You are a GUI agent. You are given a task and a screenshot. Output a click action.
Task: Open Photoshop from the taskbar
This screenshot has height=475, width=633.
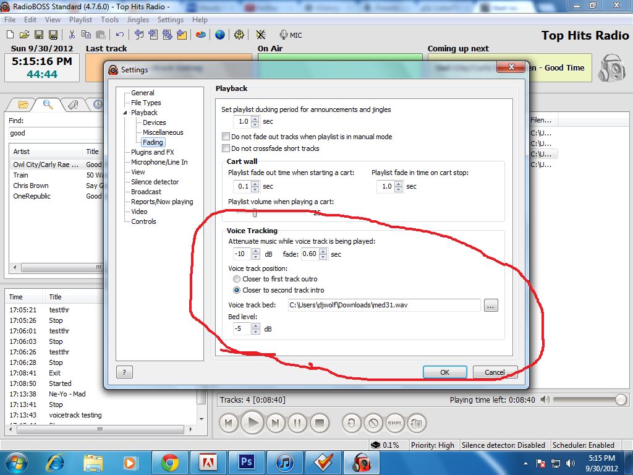[246, 463]
